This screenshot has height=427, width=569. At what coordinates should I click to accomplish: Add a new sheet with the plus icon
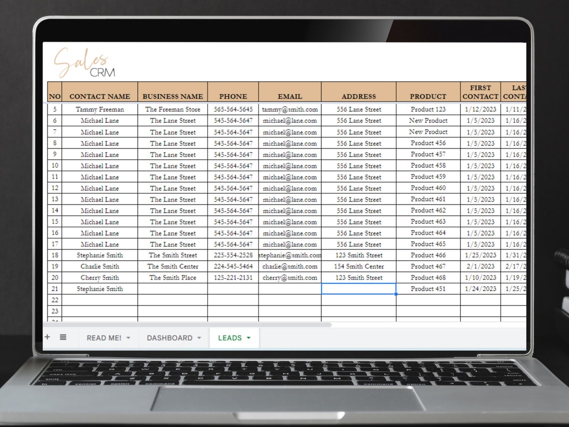(x=47, y=338)
